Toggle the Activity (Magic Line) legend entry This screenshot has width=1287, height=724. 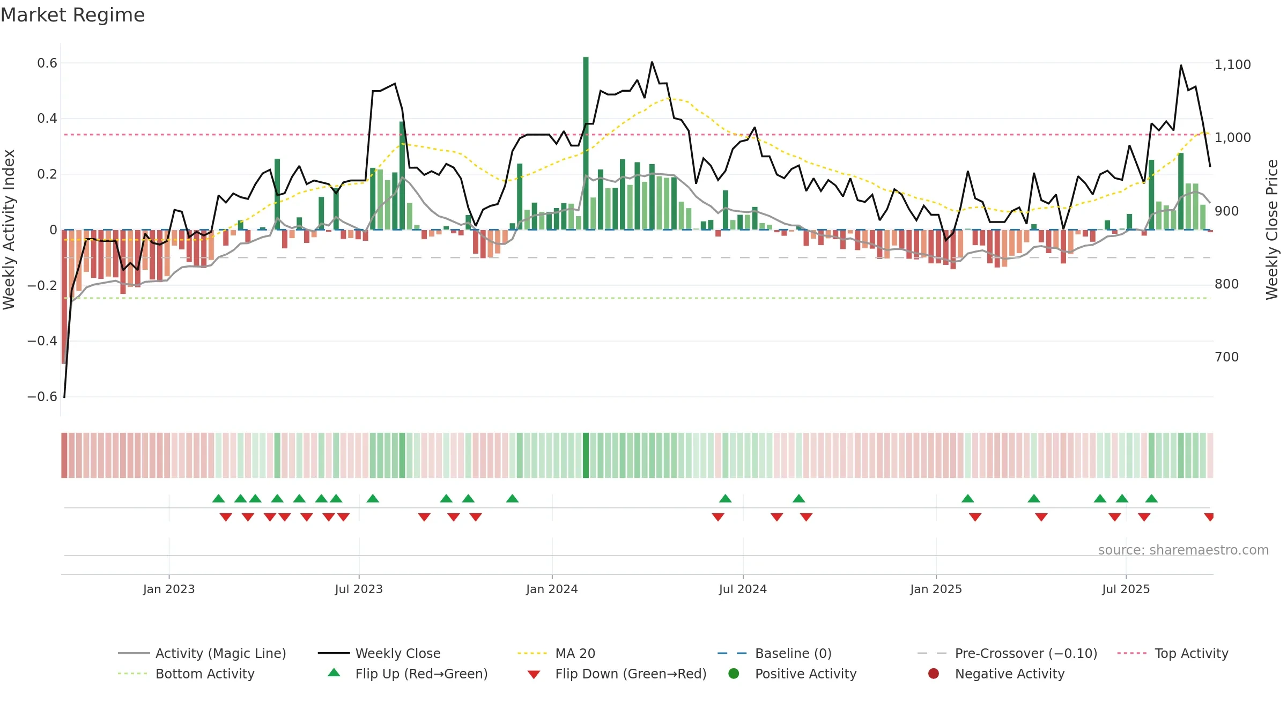[202, 653]
